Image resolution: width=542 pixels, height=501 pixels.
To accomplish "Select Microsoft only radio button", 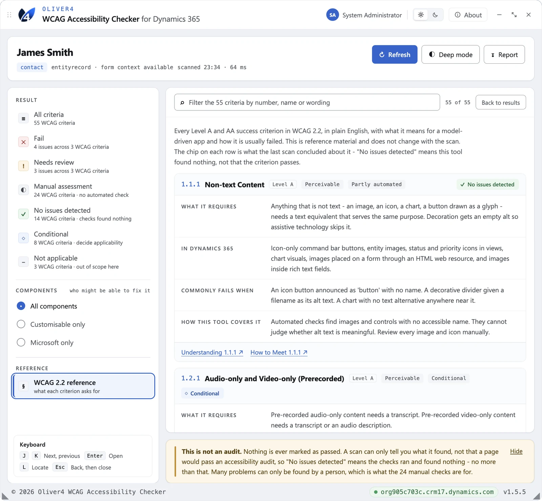I will click(x=21, y=343).
